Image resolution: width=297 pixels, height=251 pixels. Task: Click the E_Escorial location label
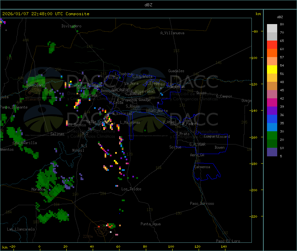[x=122, y=113]
